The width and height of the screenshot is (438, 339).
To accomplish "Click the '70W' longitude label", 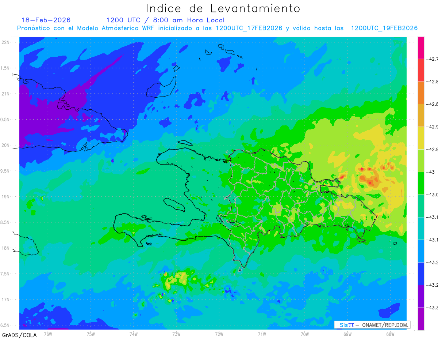I will (x=304, y=334).
